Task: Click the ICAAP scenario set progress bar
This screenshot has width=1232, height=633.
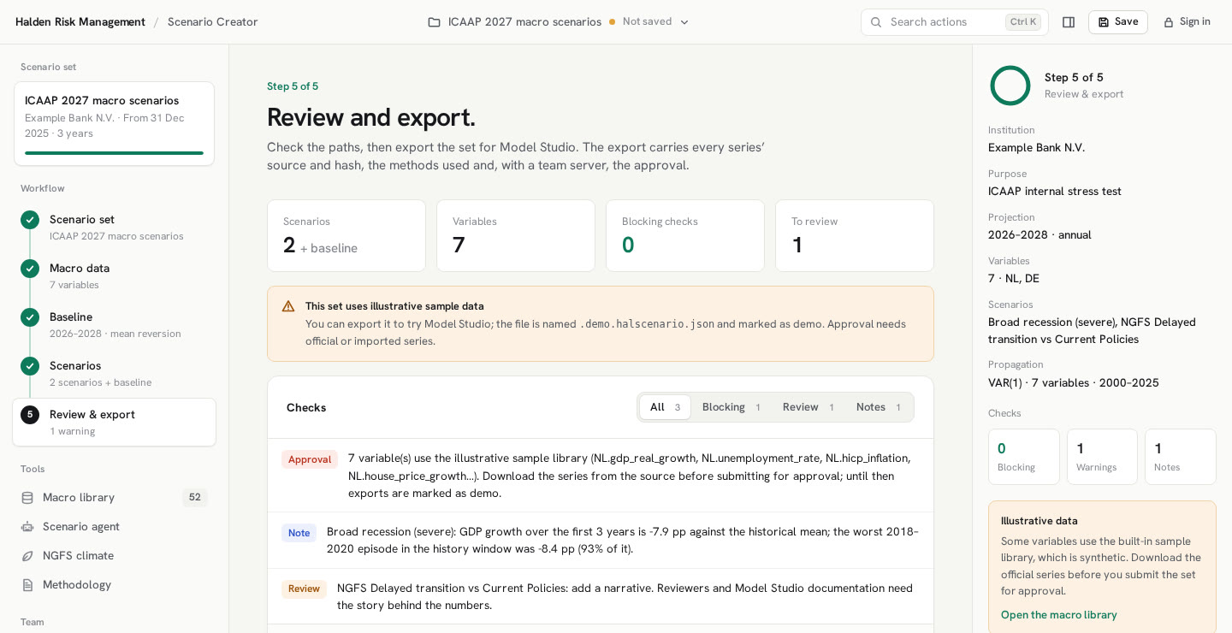Action: (x=114, y=153)
